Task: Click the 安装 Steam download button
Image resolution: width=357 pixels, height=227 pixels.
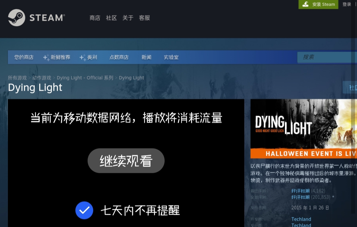Action: pos(318,4)
